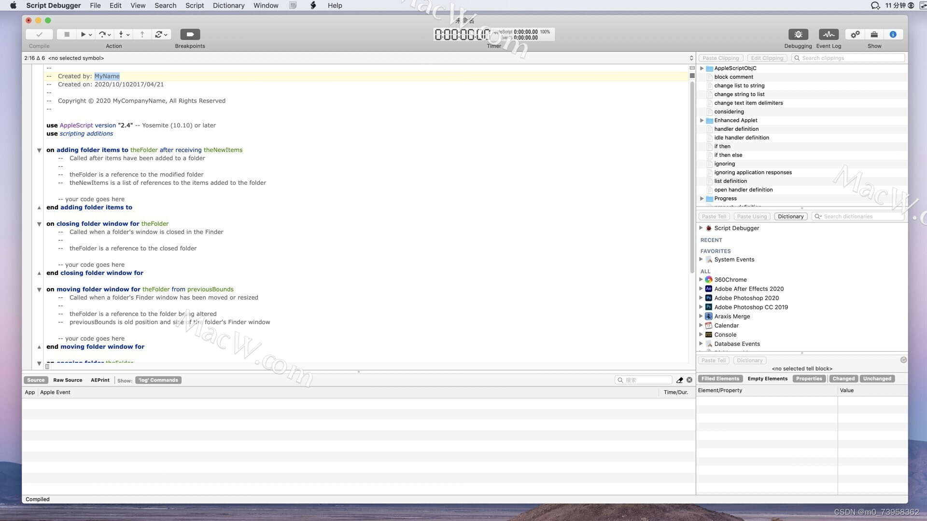
Task: Toggle the Empty Elements filter
Action: pos(767,378)
